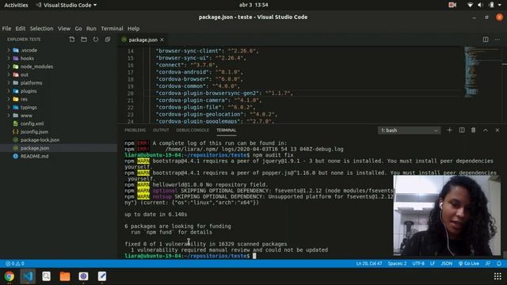The image size is (507, 285).
Task: Maximize the terminal panel size
Action: [x=486, y=130]
